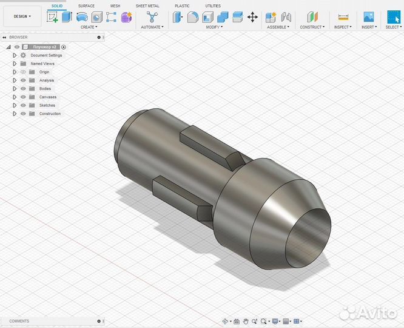Click the Orbit tool in navigation bar

coord(226,321)
